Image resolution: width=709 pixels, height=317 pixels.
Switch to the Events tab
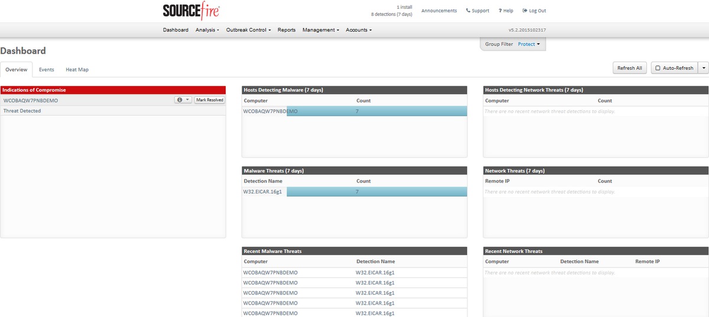[47, 70]
